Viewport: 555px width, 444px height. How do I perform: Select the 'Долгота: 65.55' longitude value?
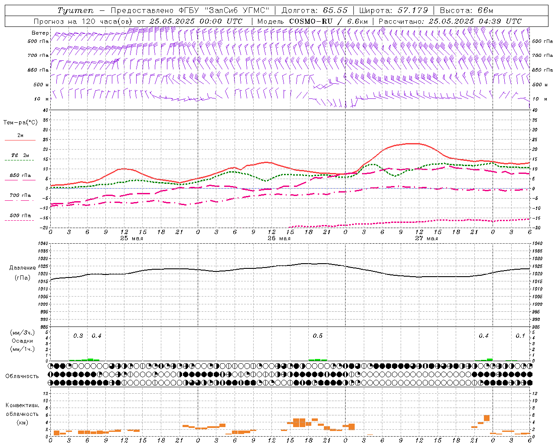(x=314, y=10)
